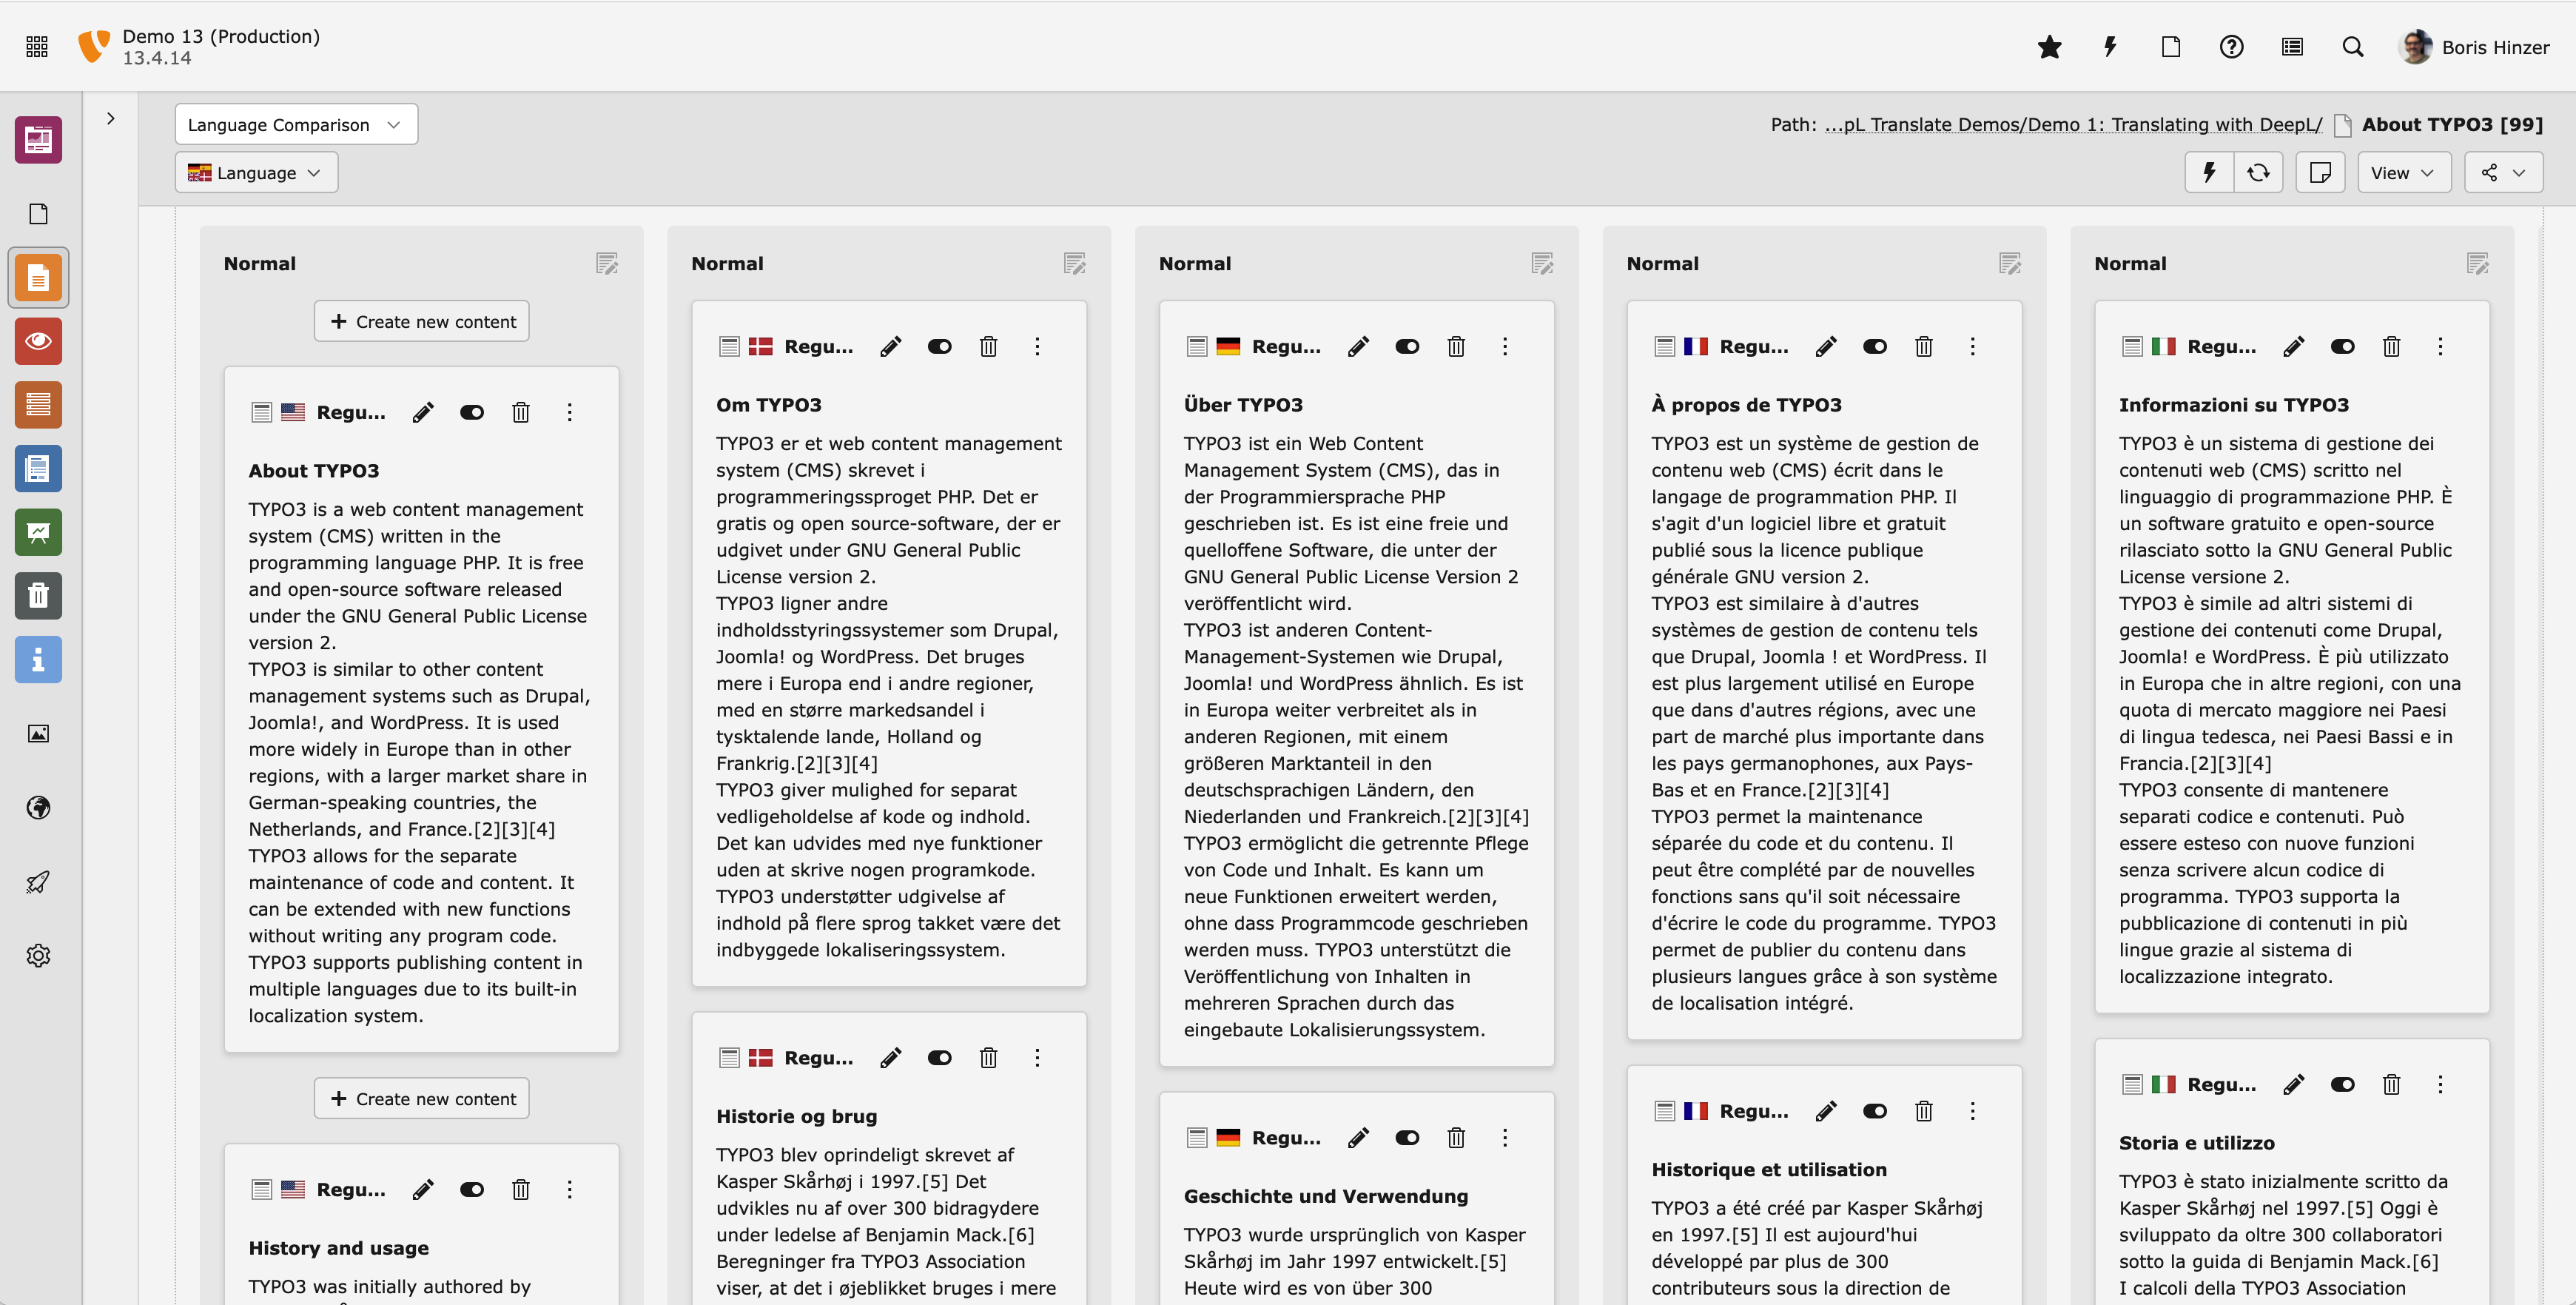Toggle visibility of History and usage element
Image resolution: width=2576 pixels, height=1305 pixels.
pyautogui.click(x=472, y=1189)
